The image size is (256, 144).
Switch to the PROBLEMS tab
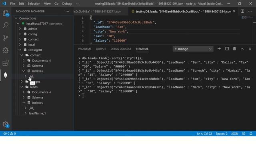(84, 49)
